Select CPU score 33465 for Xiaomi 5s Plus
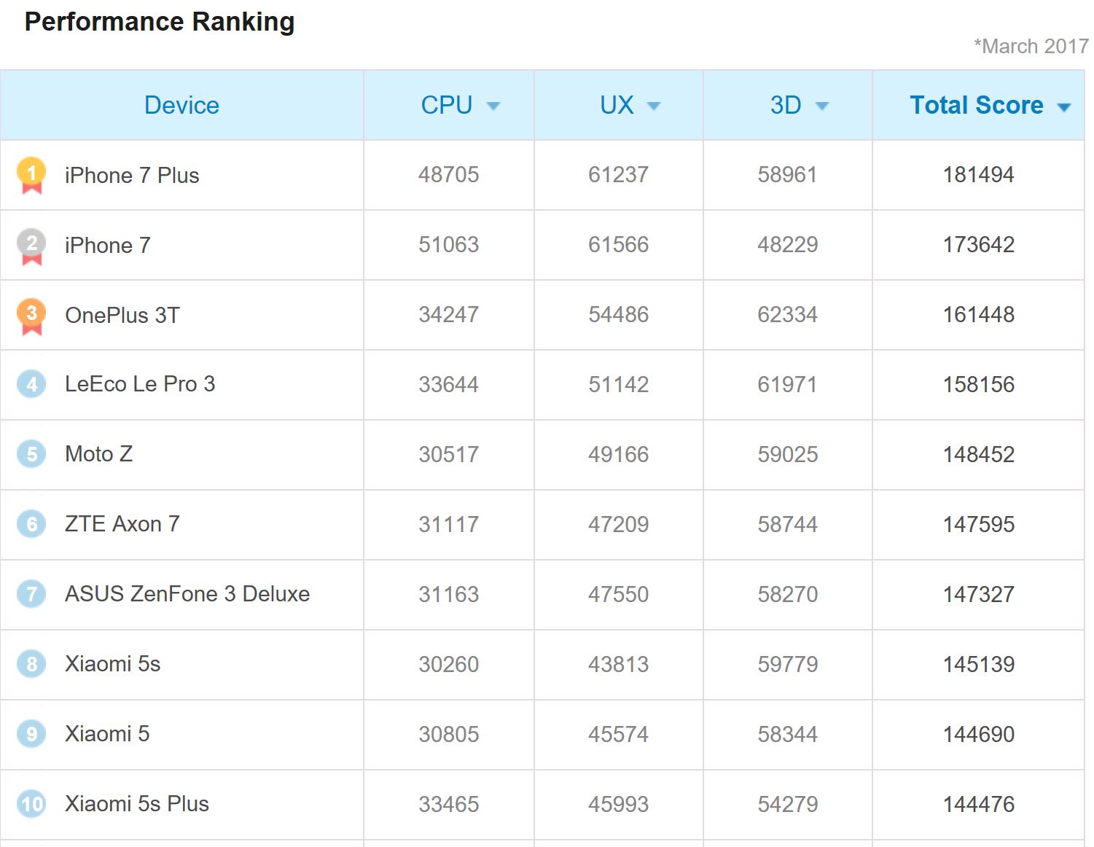Viewport: 1094px width, 847px height. pos(449,805)
